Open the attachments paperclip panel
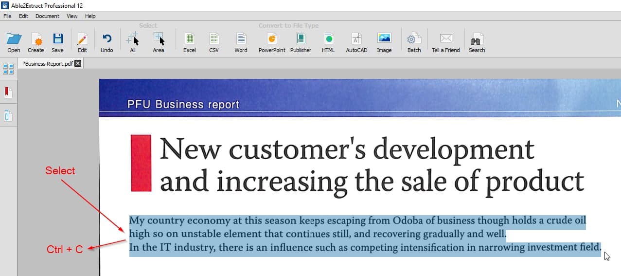The width and height of the screenshot is (621, 276). pos(8,116)
